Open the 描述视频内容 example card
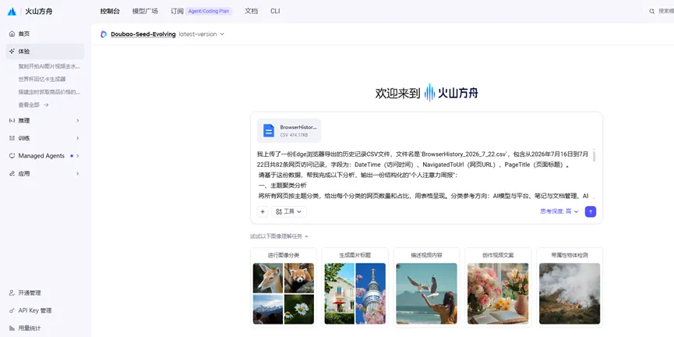 pyautogui.click(x=426, y=287)
